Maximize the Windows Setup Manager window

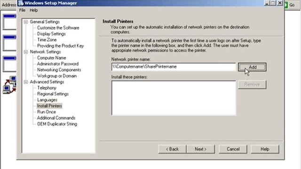pyautogui.click(x=273, y=3)
